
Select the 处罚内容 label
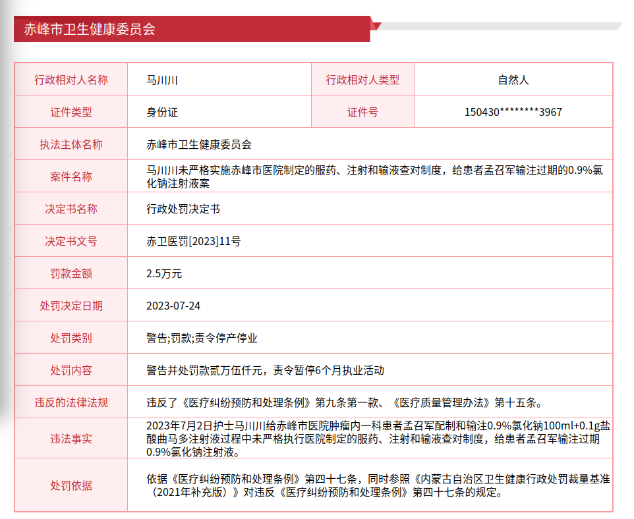[x=71, y=370]
